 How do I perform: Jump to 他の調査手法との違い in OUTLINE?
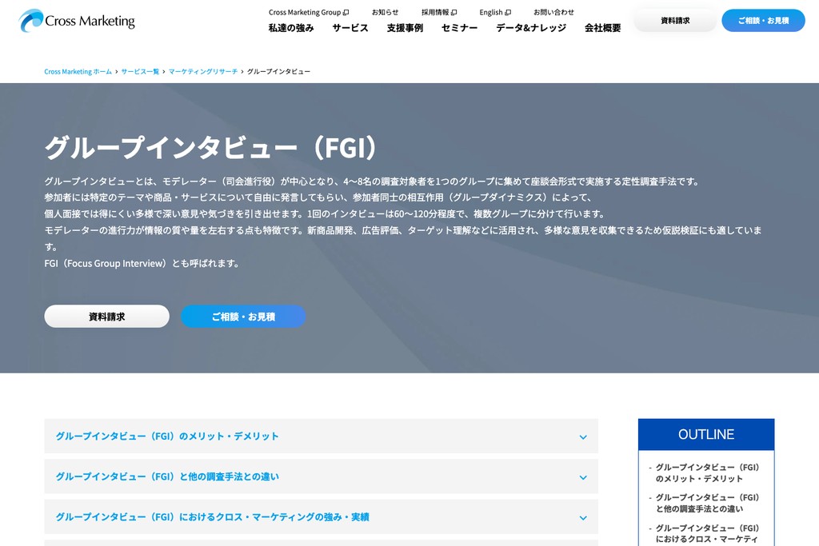(707, 503)
